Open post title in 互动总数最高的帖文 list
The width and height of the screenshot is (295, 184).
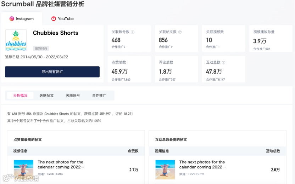point(202,165)
